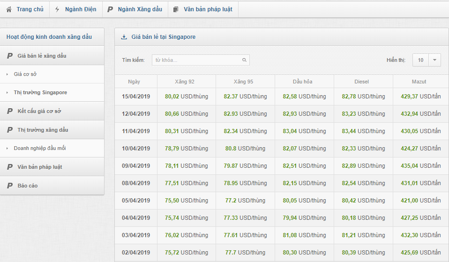
Task: Click the arrow bullet before Thị trường Singapore
Action: [7, 93]
